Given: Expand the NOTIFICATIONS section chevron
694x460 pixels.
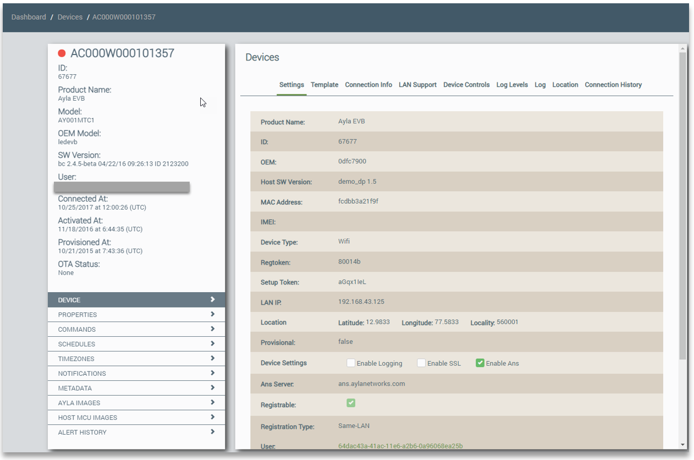Looking at the screenshot, I should [x=212, y=373].
